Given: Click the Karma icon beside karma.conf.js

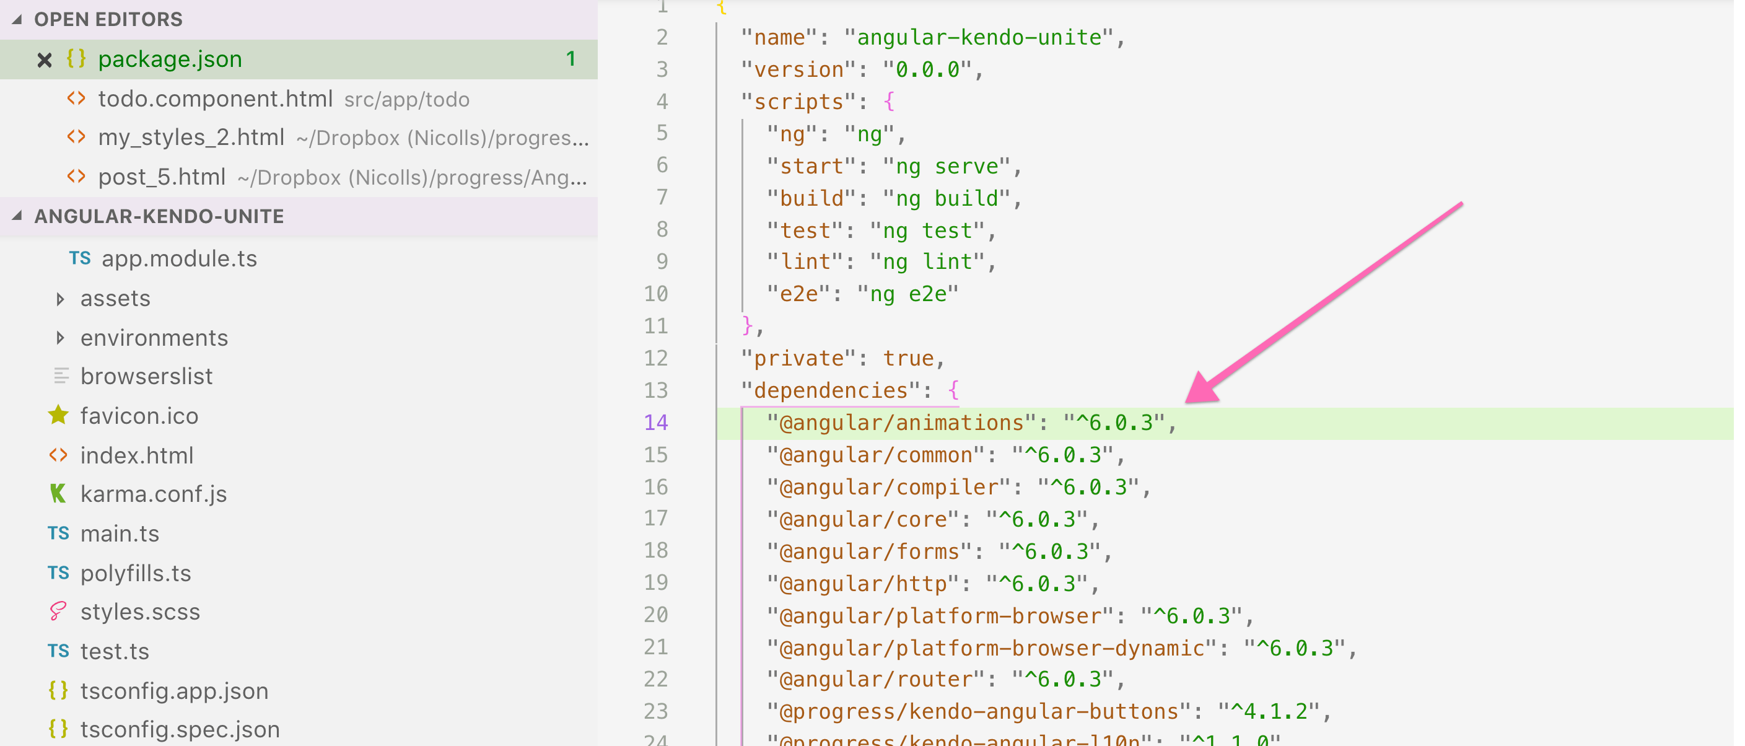Looking at the screenshot, I should tap(58, 494).
